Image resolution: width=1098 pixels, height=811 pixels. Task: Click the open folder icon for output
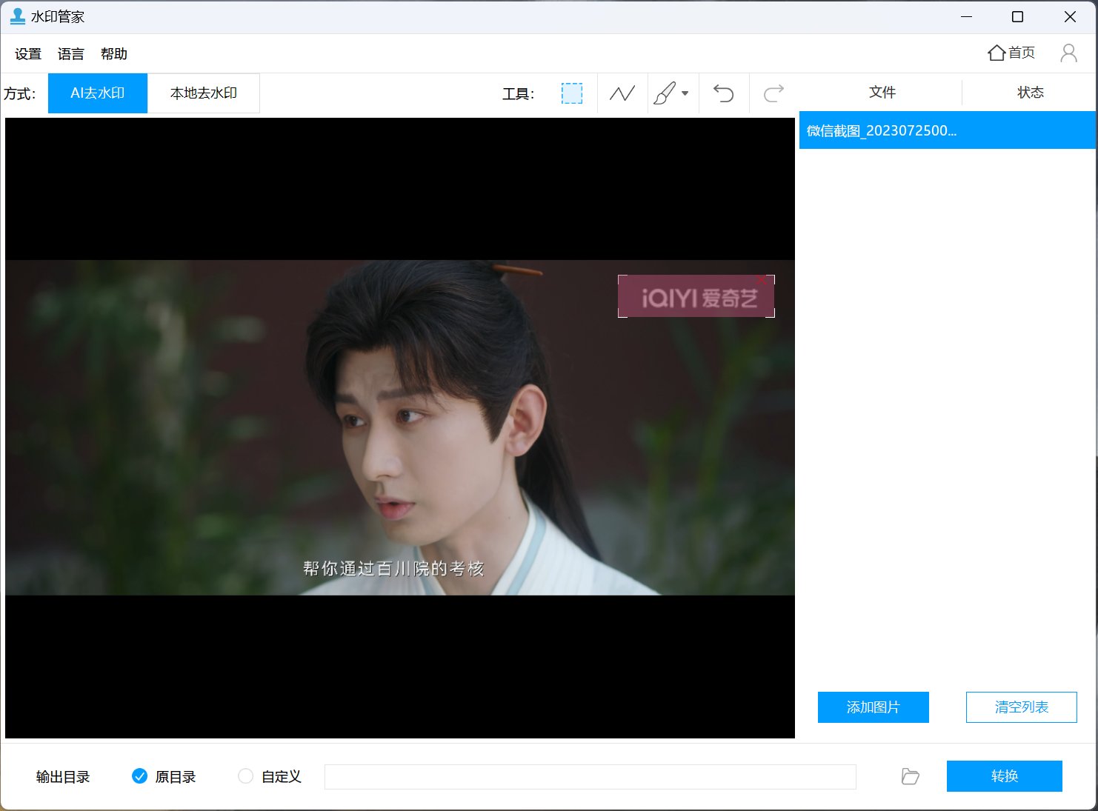coord(911,776)
